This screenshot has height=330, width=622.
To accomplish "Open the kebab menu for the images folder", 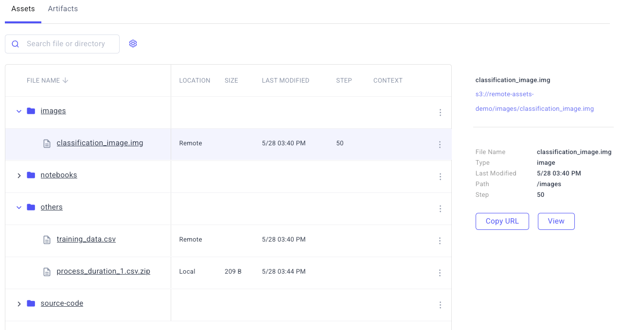I will click(440, 112).
